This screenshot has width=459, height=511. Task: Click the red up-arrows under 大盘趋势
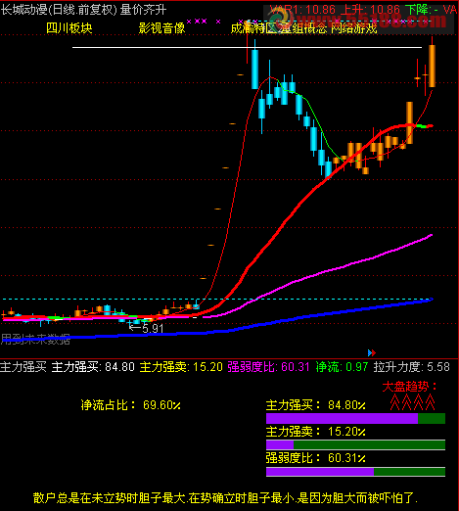coord(413,402)
